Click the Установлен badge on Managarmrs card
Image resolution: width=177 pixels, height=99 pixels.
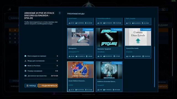click(88, 29)
